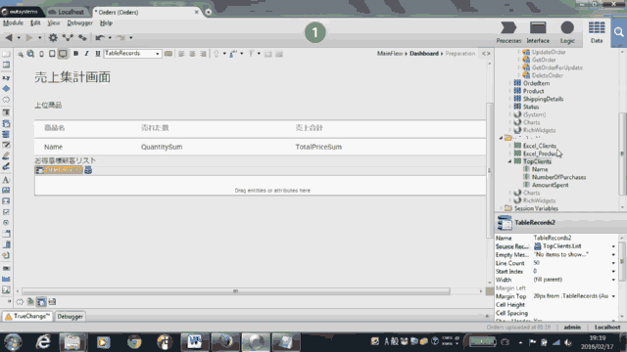Screen dimensions: 627x352
Task: Click the forward navigation arrow
Action: (29, 37)
